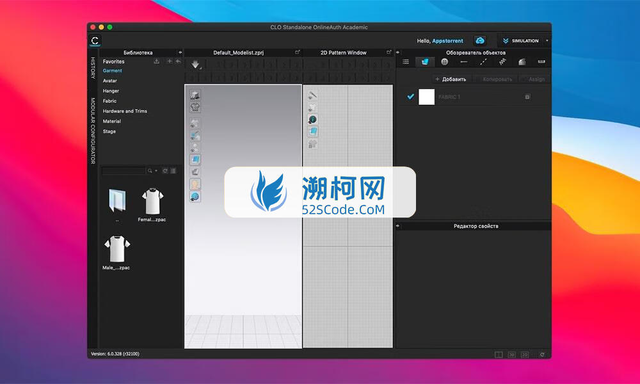Click the Добавить button
This screenshot has width=640, height=384.
(451, 79)
